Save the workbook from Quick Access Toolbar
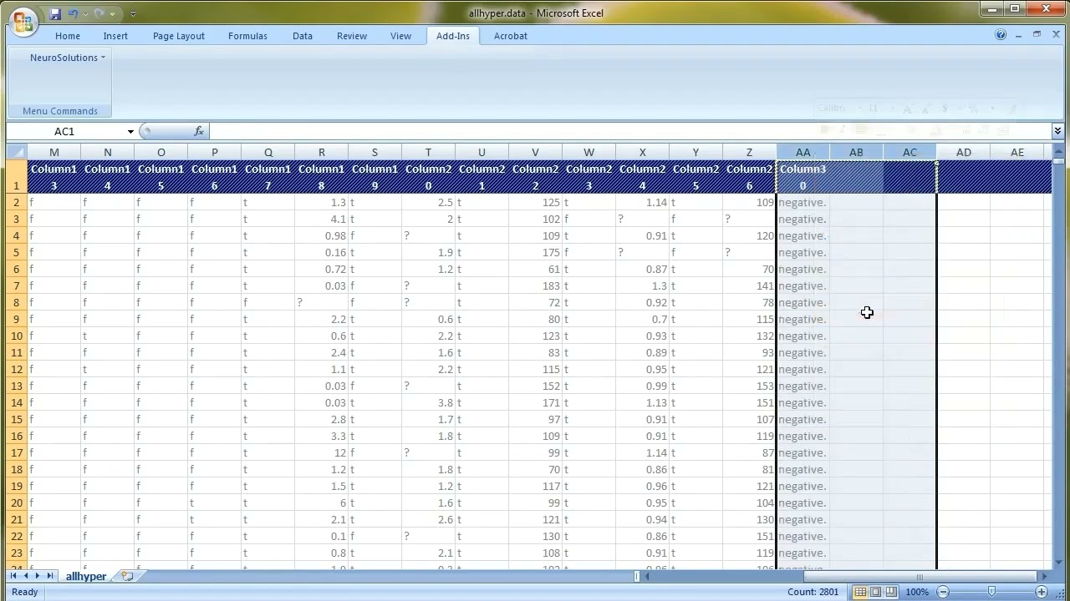The width and height of the screenshot is (1070, 601). [55, 13]
